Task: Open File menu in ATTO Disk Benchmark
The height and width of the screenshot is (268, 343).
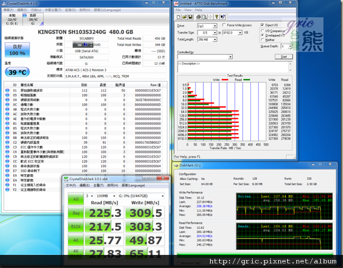Action: tap(178, 10)
